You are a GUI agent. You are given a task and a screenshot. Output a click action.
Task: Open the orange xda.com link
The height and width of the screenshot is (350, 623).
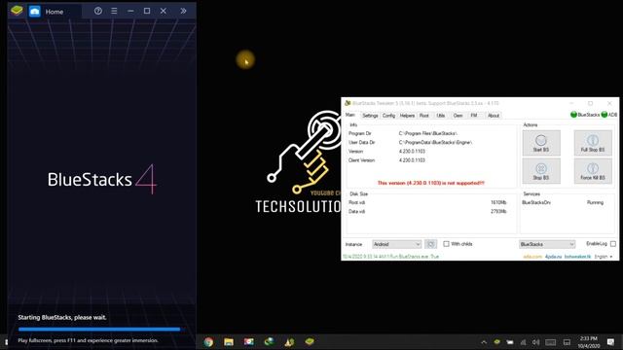pyautogui.click(x=532, y=257)
